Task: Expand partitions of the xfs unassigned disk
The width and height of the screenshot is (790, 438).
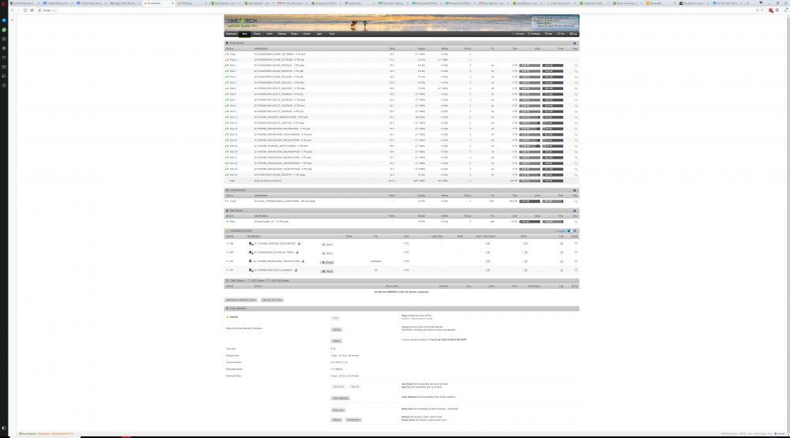Action: (x=250, y=271)
